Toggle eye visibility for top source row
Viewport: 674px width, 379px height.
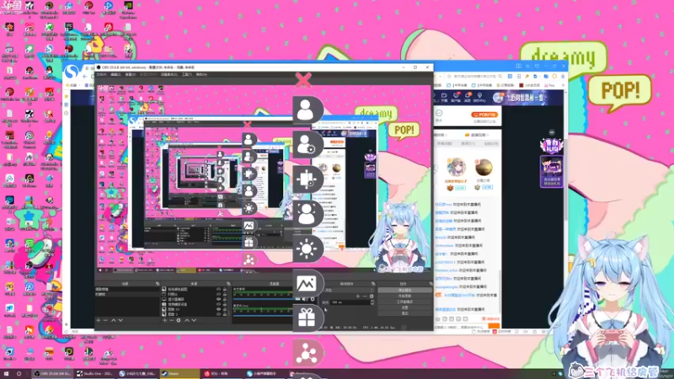218,289
